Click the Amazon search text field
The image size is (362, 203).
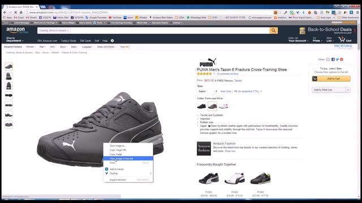(x=170, y=30)
